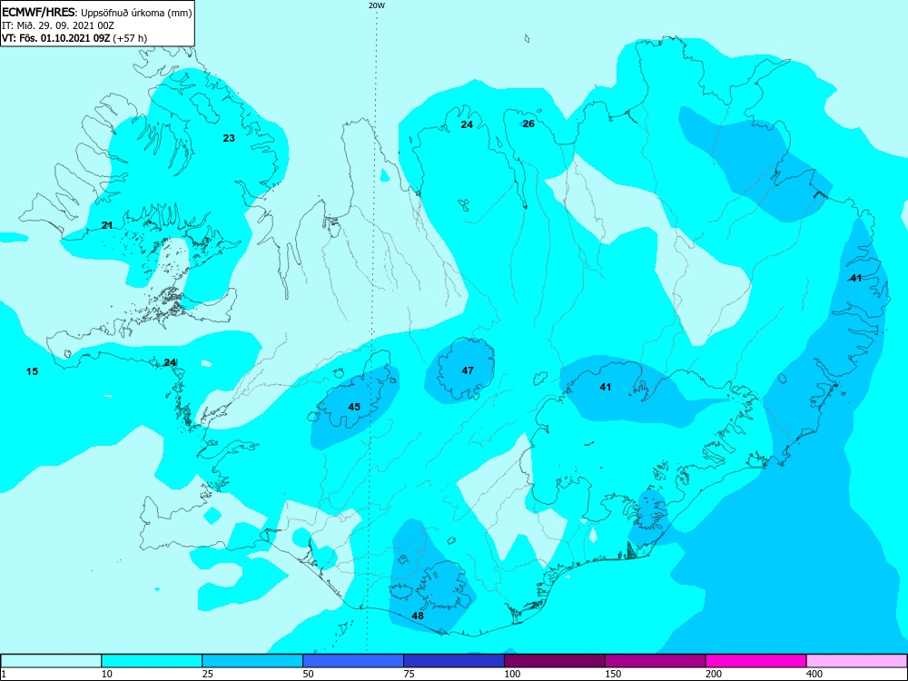Click the legend scale label "100"
This screenshot has width=908, height=681.
click(x=512, y=674)
